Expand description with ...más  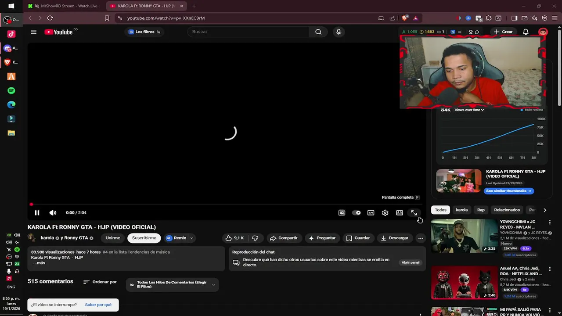coord(39,263)
